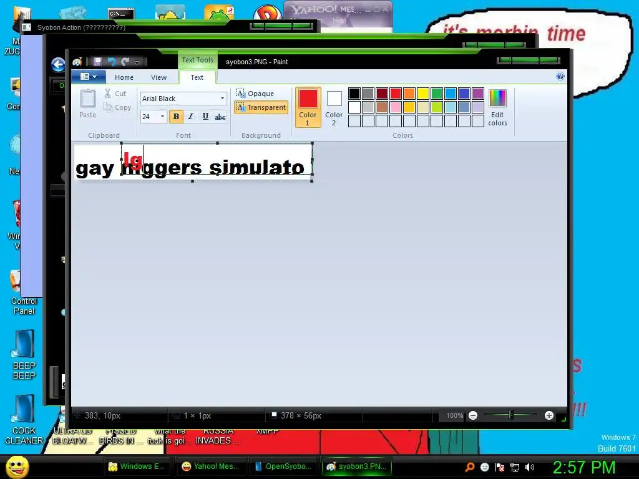This screenshot has height=479, width=639.
Task: Click the 100% zoom level text
Action: click(x=454, y=415)
